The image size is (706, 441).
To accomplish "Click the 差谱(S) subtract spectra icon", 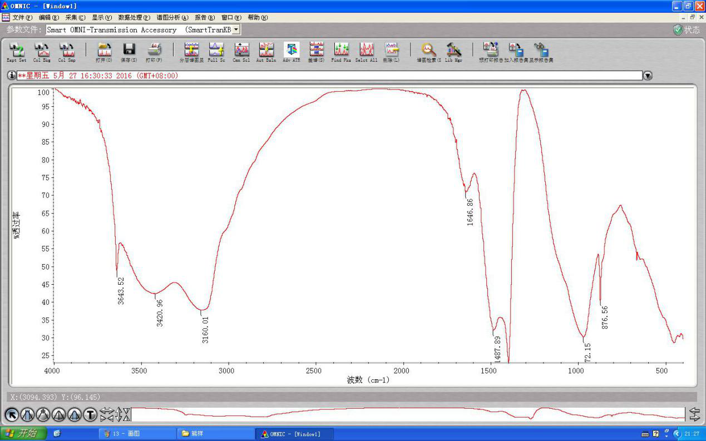I will (316, 52).
